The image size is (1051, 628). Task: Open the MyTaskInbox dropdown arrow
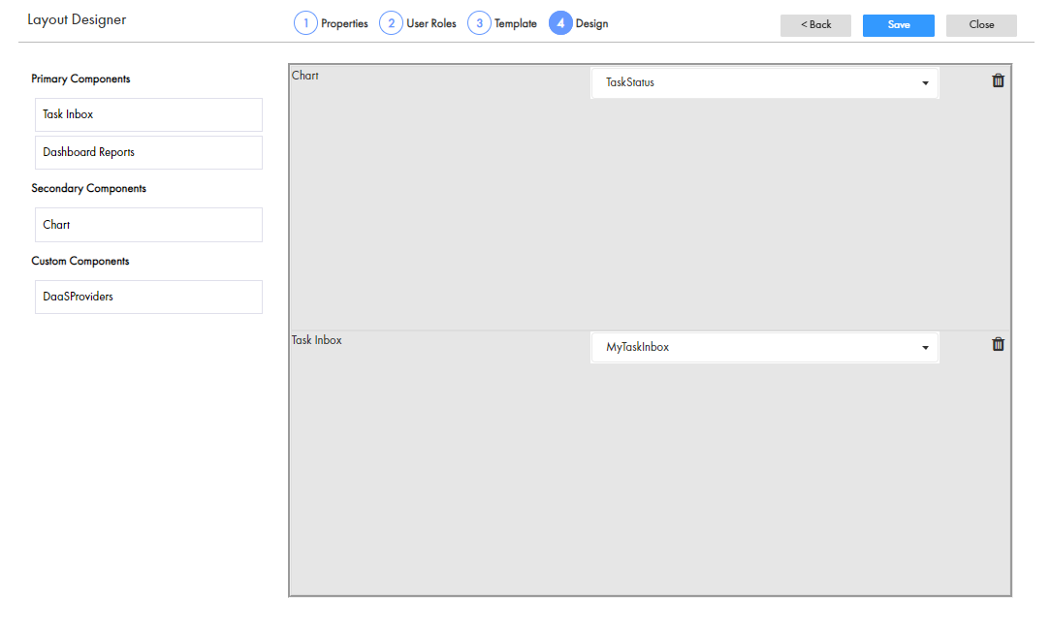[x=926, y=346]
